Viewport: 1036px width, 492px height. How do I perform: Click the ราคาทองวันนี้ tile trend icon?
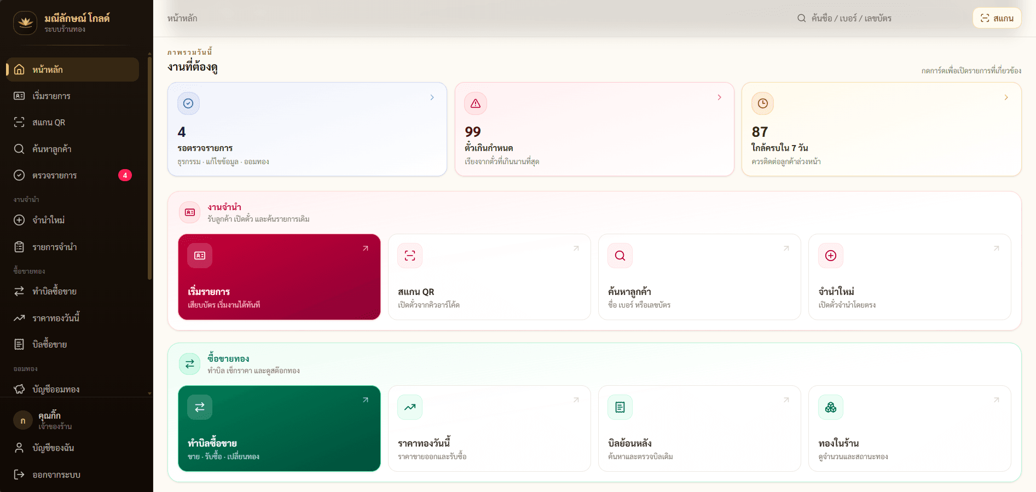[410, 407]
